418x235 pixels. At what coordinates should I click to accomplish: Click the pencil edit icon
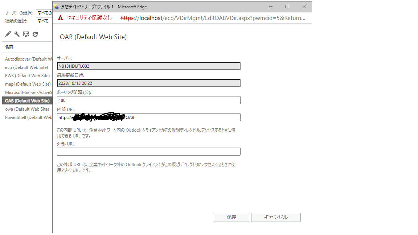pyautogui.click(x=8, y=34)
